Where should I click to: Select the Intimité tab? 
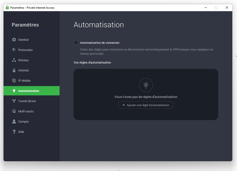[32, 70]
